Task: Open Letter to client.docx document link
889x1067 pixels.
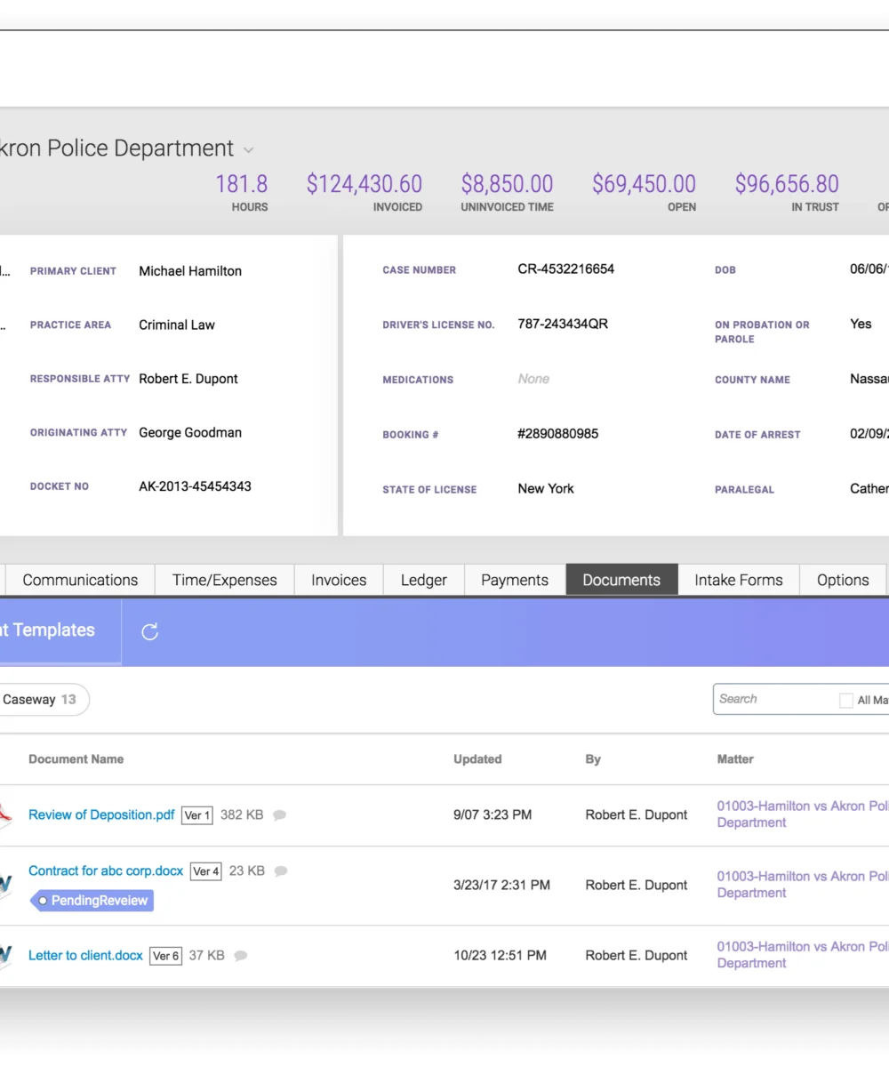Action: coord(85,956)
